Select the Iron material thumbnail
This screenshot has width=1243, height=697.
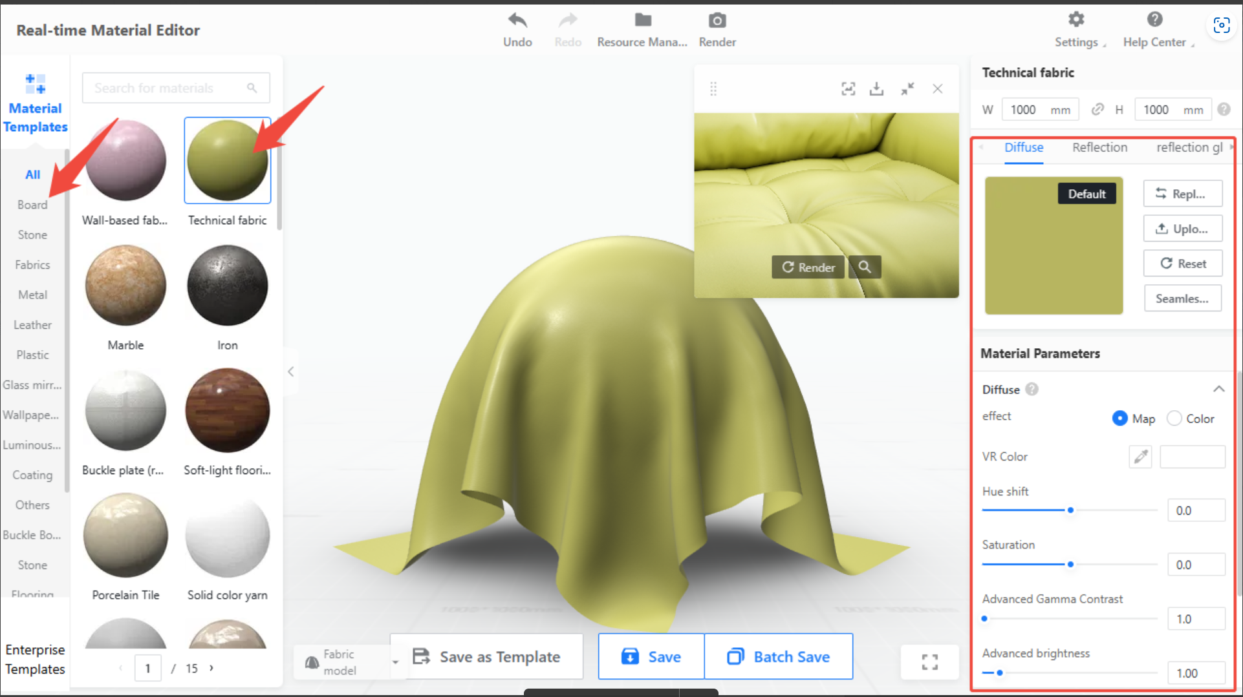228,285
